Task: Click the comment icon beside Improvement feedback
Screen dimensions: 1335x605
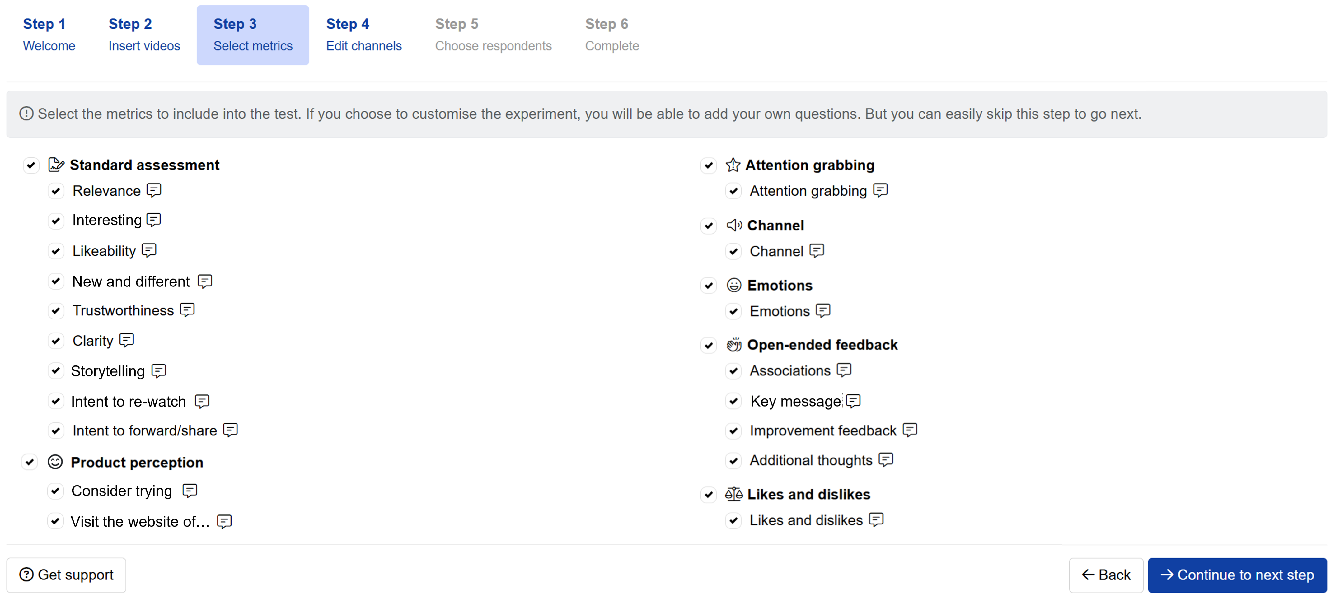Action: (x=910, y=430)
